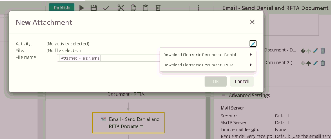Click Limit email length None value
Screen dimensions: 331x139
[280, 129]
